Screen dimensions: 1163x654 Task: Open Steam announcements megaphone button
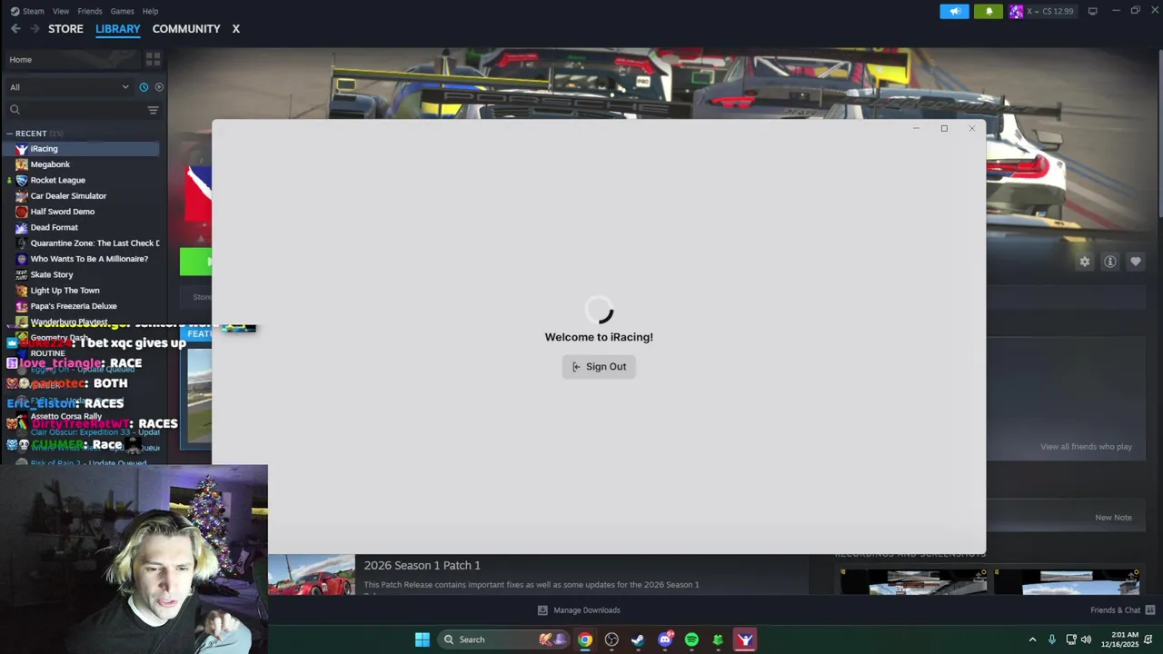[954, 11]
